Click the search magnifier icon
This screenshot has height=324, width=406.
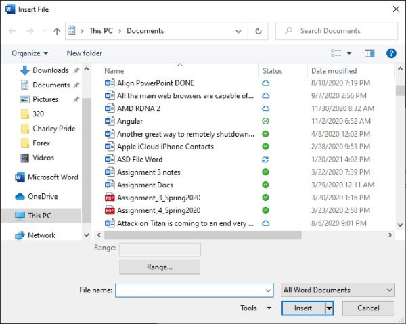288,31
